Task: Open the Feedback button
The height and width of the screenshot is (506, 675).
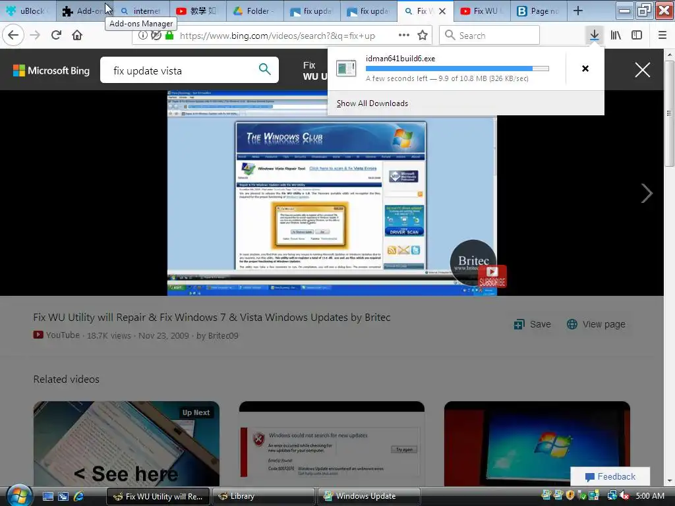Action: pos(610,476)
